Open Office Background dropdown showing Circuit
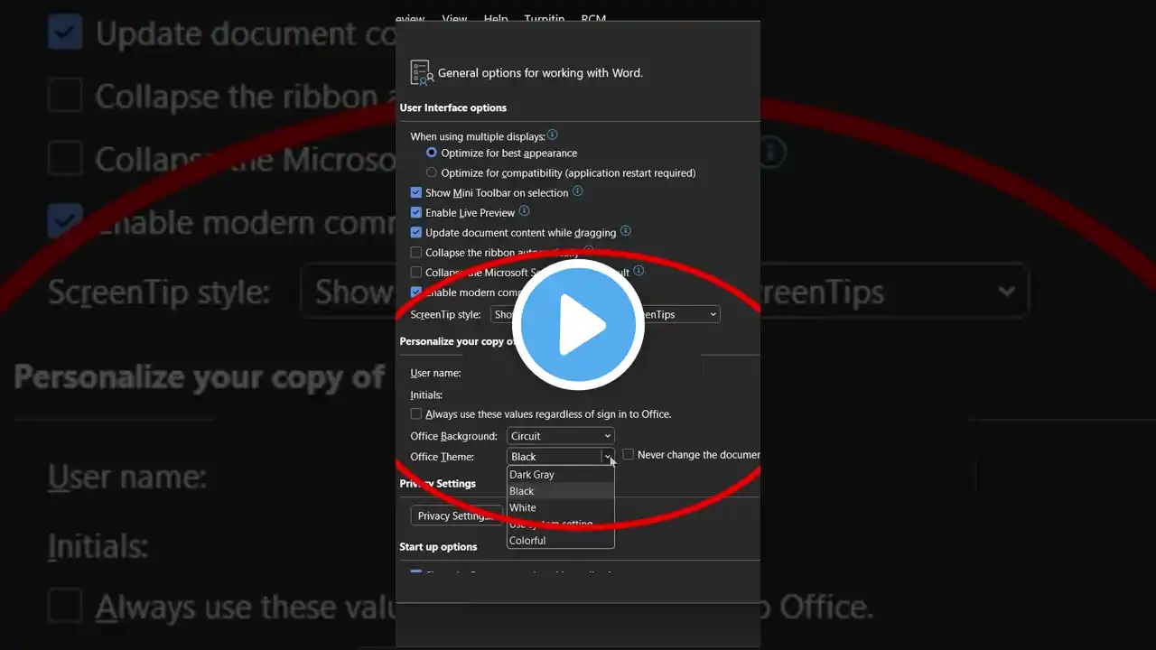Image resolution: width=1156 pixels, height=650 pixels. (560, 436)
